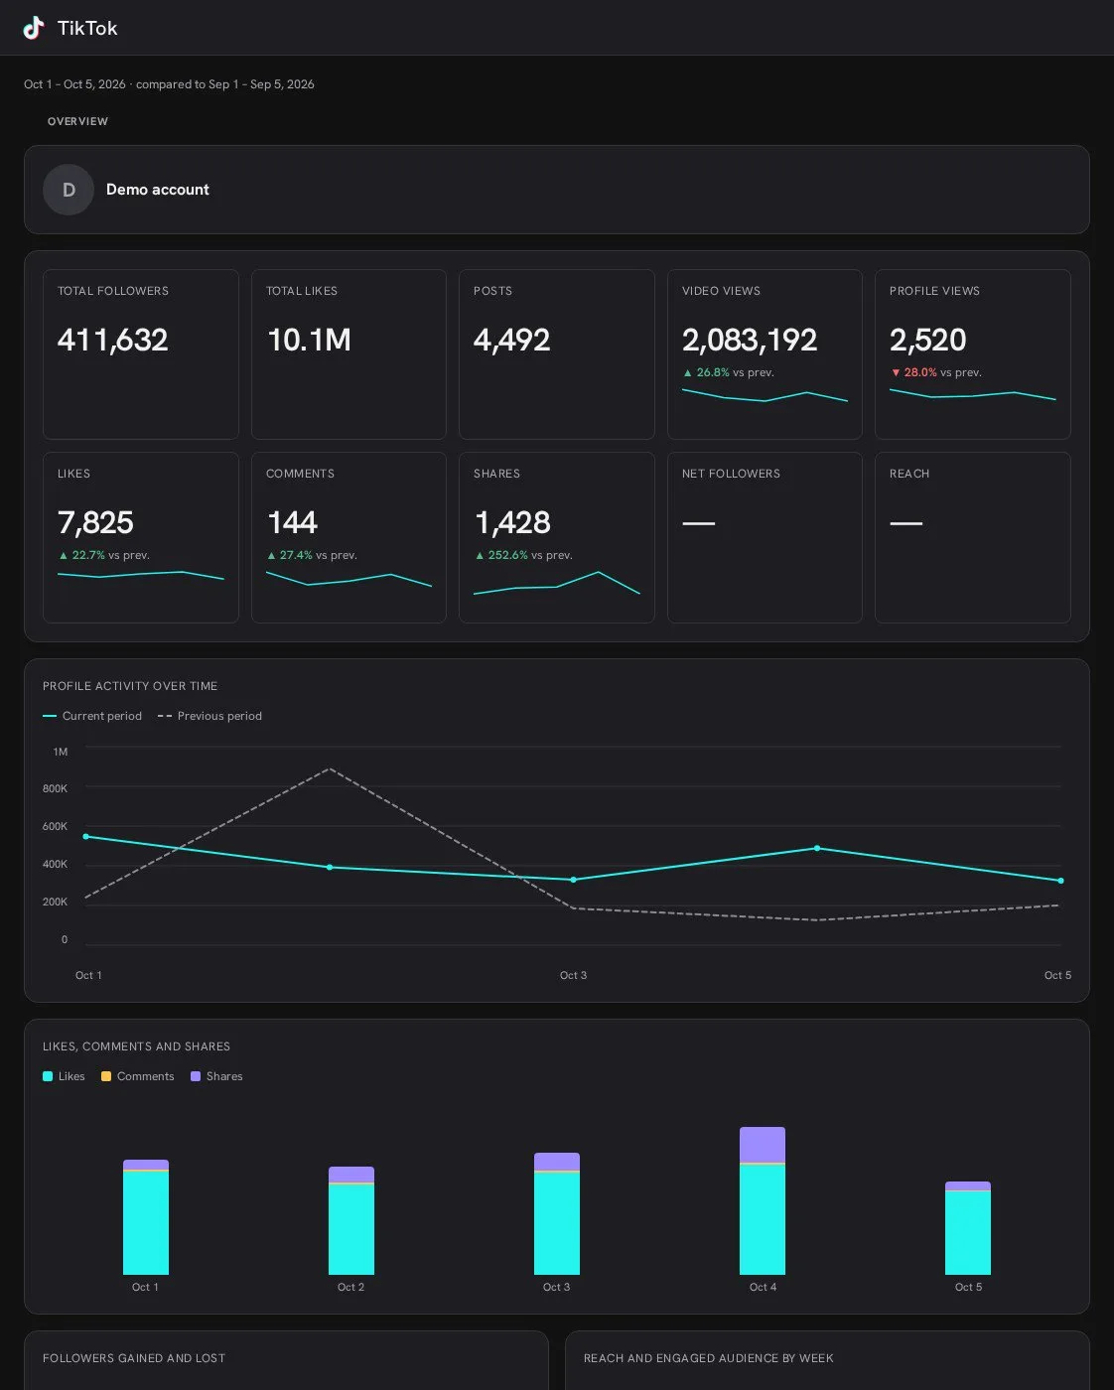Viewport: 1114px width, 1390px height.
Task: Click the Followers Gained and Lost heading
Action: (x=134, y=1358)
